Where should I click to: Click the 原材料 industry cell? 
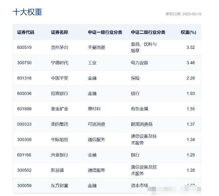tap(94, 109)
